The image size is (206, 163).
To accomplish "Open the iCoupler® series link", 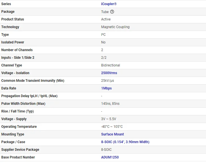I will tap(109, 4).
